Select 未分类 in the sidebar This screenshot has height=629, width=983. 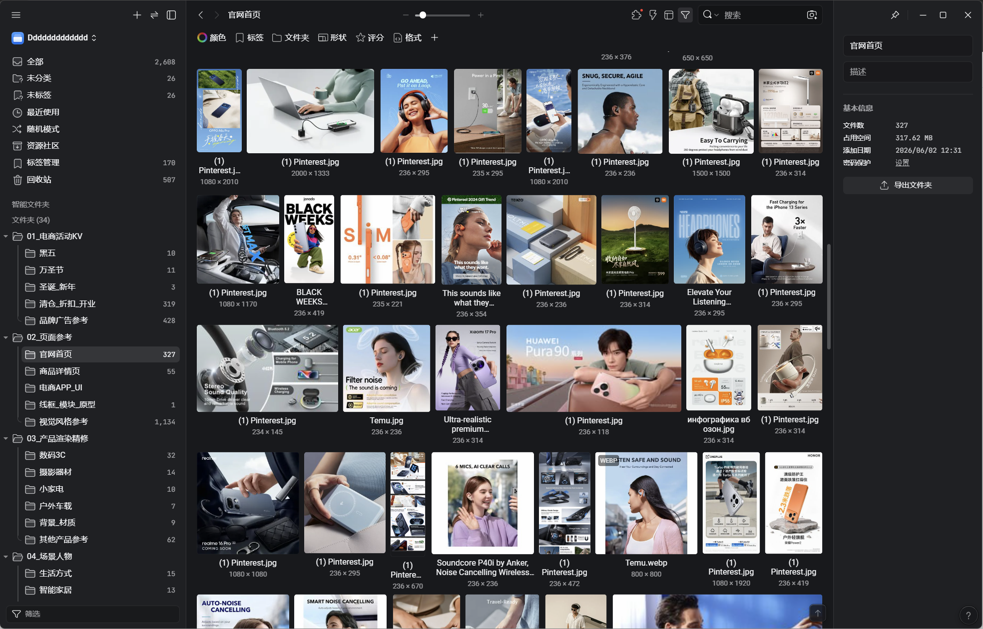(x=93, y=78)
